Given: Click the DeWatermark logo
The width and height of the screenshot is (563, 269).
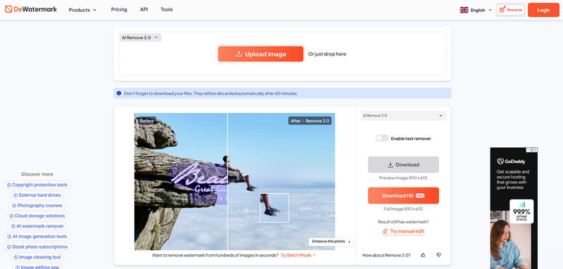Looking at the screenshot, I should pyautogui.click(x=31, y=9).
